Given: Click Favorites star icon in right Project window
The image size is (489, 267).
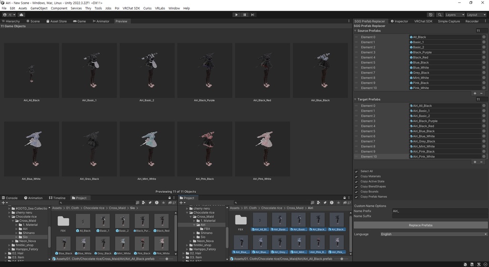Looking at the screenshot, I should 338,203.
